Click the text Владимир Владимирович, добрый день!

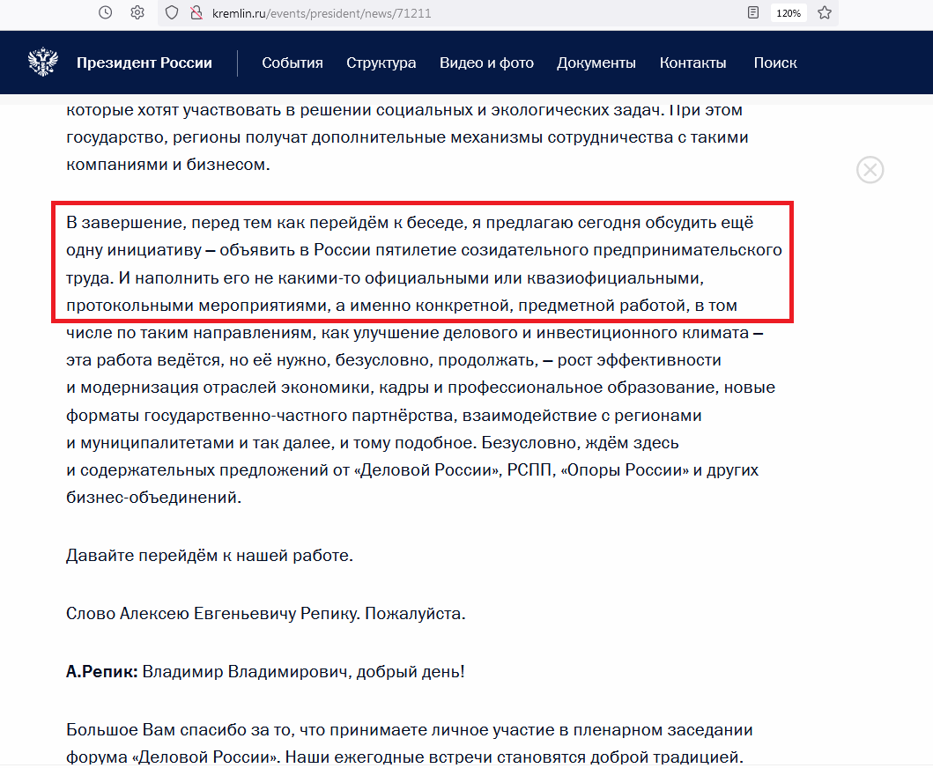[x=303, y=672]
